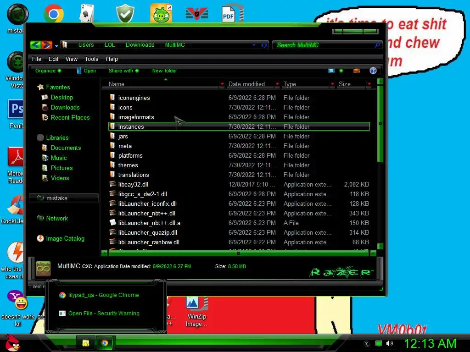Sort by the Name column header
The width and height of the screenshot is (470, 352).
160,84
